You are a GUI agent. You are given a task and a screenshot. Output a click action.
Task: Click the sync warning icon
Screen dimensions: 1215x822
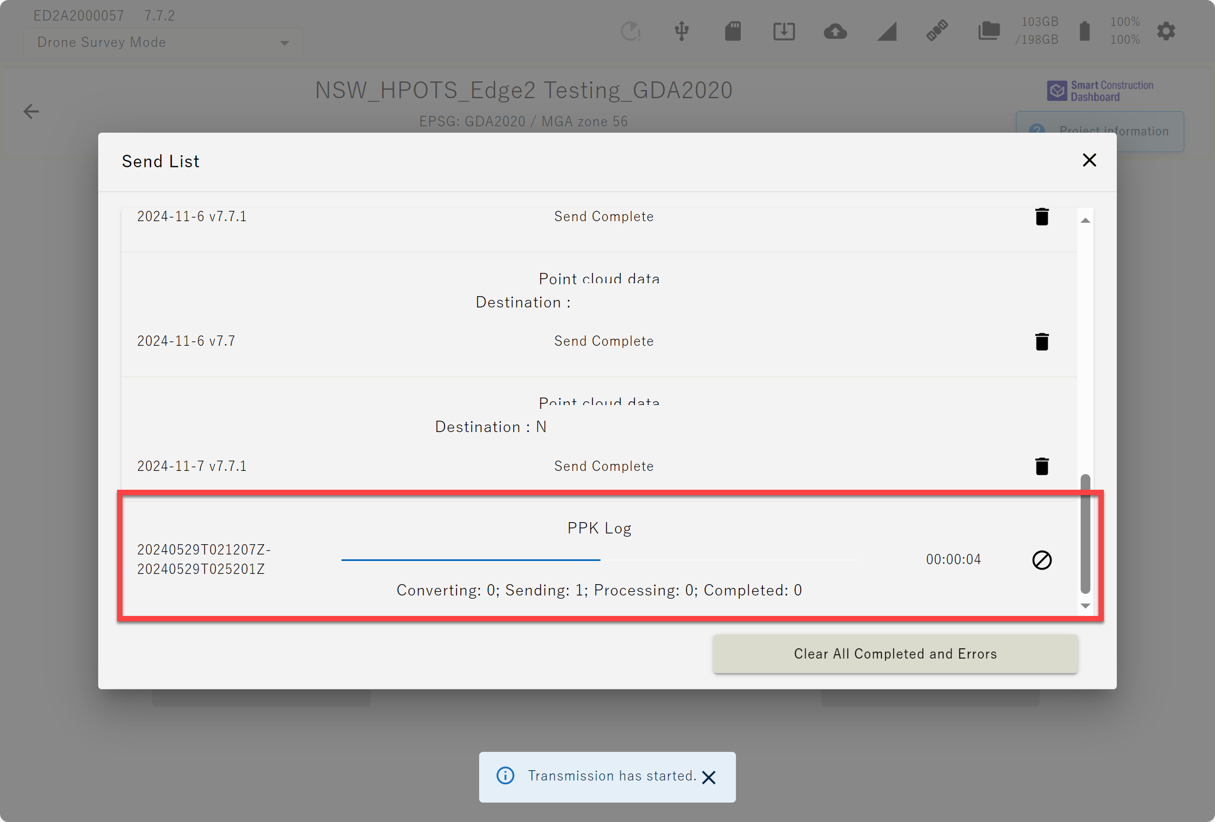[630, 31]
